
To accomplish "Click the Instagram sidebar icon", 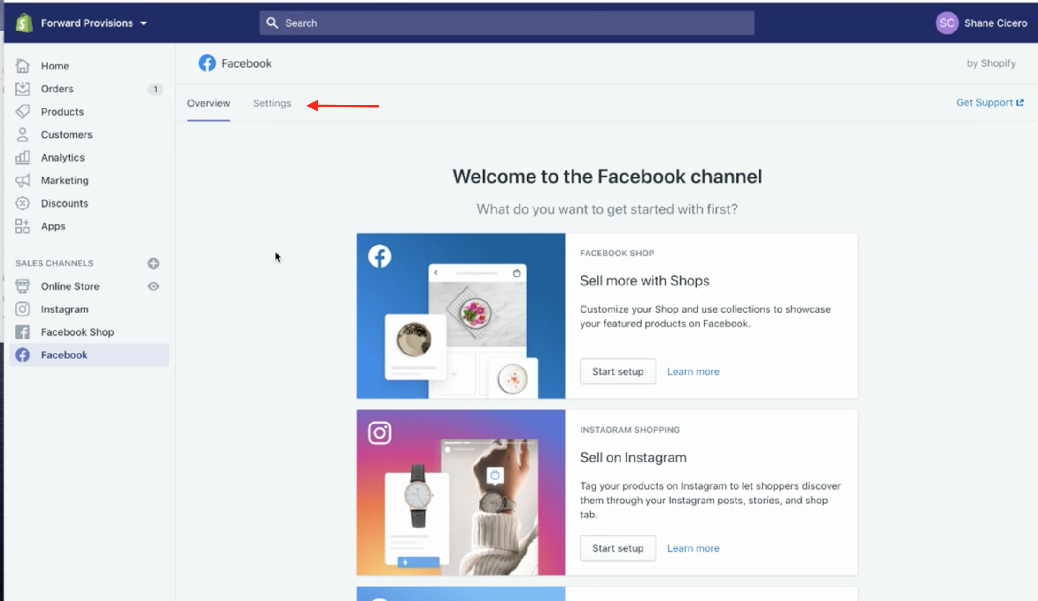I will (x=23, y=309).
